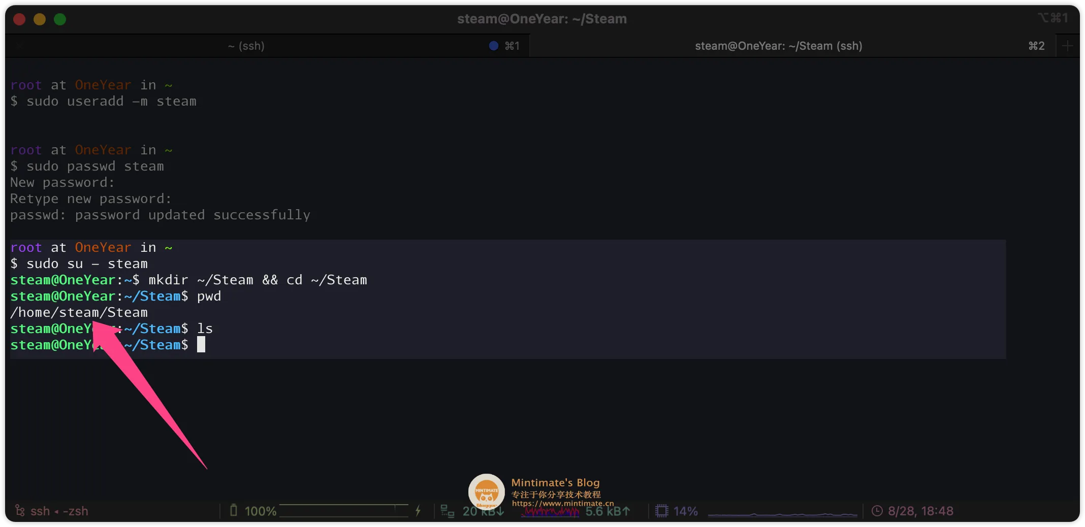Click the green fullscreen window button
Screen dimensions: 1085x527
(60, 19)
